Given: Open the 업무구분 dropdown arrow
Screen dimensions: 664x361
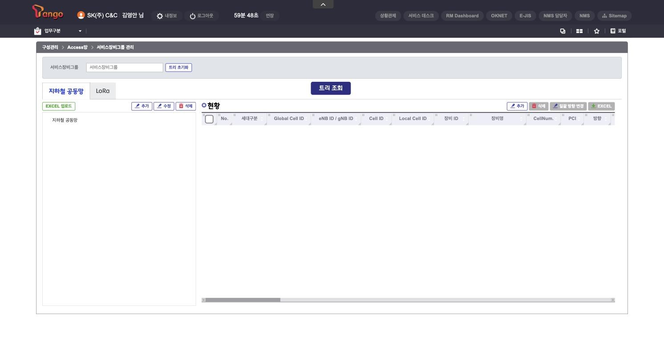Looking at the screenshot, I should click(x=80, y=31).
